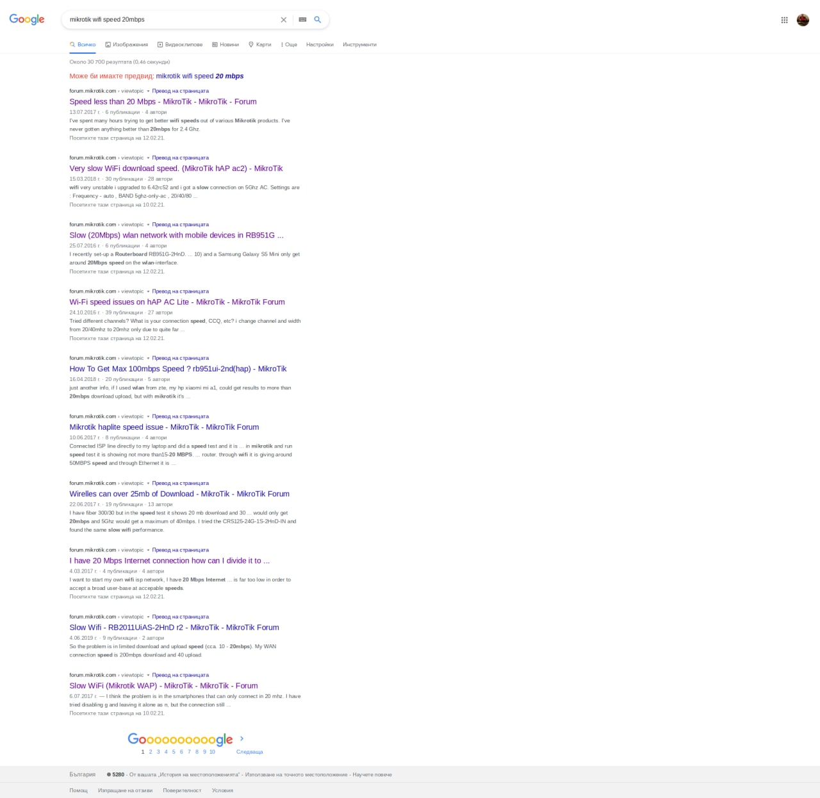Expand dropdown arrow for Wirelles can over 25mb result
The image size is (820, 798).
[x=148, y=484]
